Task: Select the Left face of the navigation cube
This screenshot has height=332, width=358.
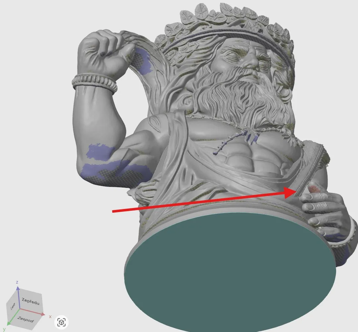Action: pyautogui.click(x=13, y=305)
